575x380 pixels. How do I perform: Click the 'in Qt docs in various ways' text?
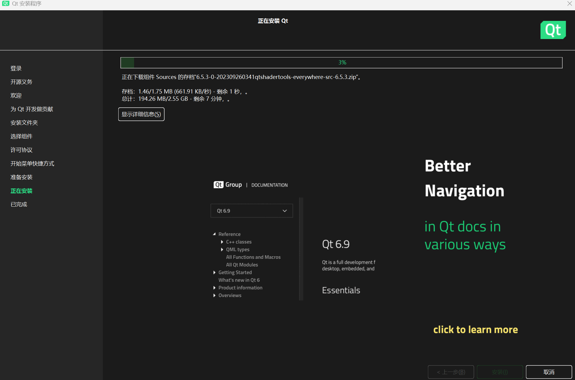pyautogui.click(x=465, y=236)
